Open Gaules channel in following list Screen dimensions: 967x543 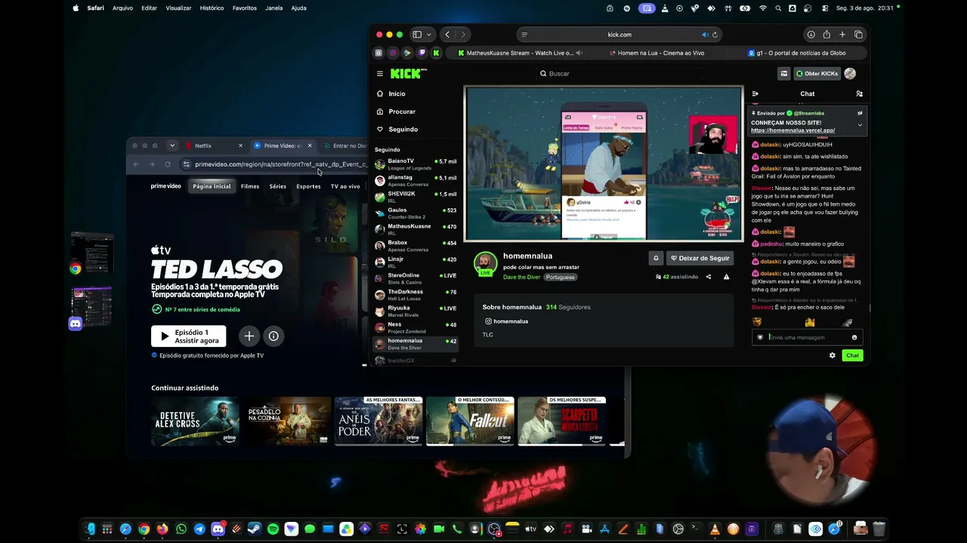point(416,213)
